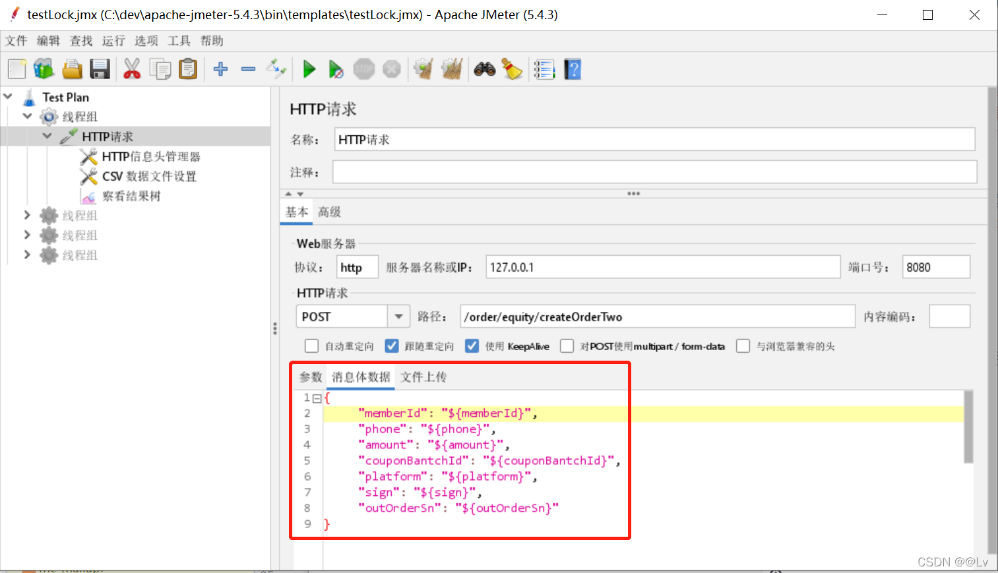This screenshot has width=998, height=573.
Task: Open the 运行 menu
Action: point(113,41)
